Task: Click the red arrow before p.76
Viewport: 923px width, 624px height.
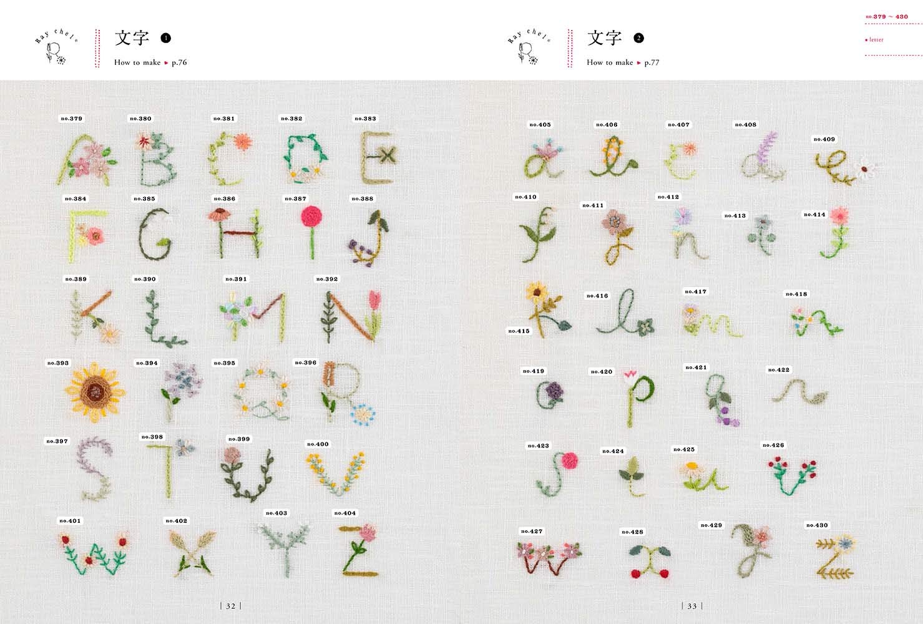Action: (166, 62)
